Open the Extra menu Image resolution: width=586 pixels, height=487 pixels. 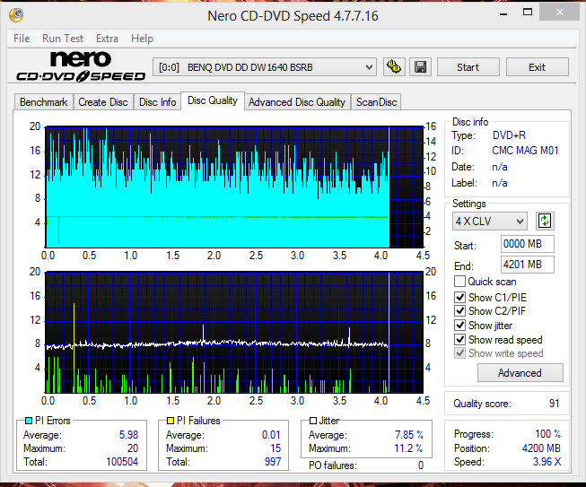click(x=107, y=39)
